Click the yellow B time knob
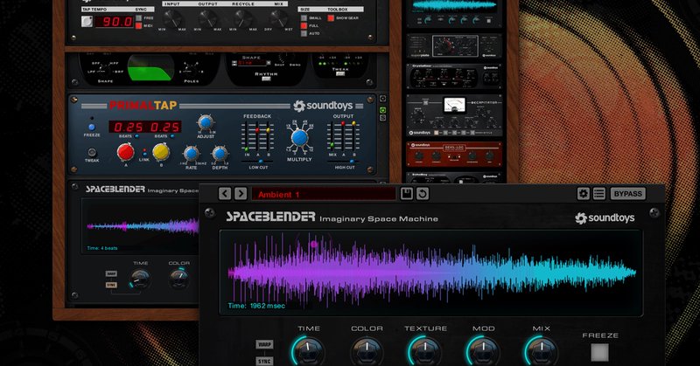This screenshot has width=700, height=366. click(x=161, y=152)
